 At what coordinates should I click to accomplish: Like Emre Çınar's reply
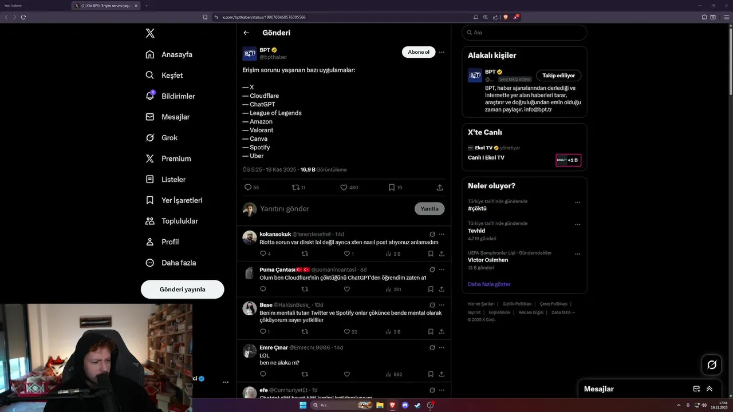tap(346, 374)
